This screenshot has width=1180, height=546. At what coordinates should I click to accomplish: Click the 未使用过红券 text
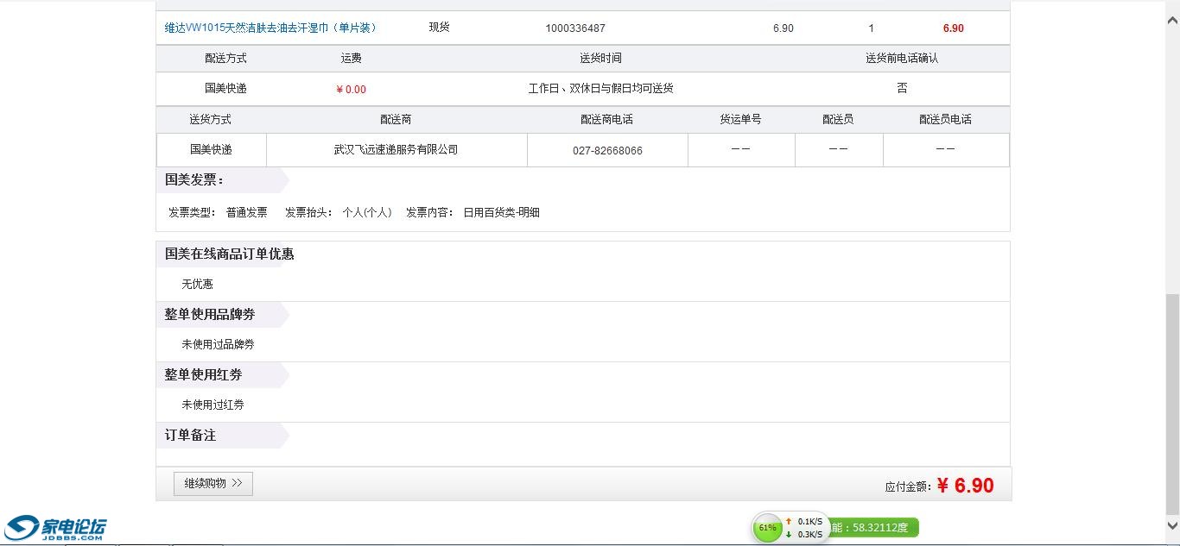pos(213,405)
